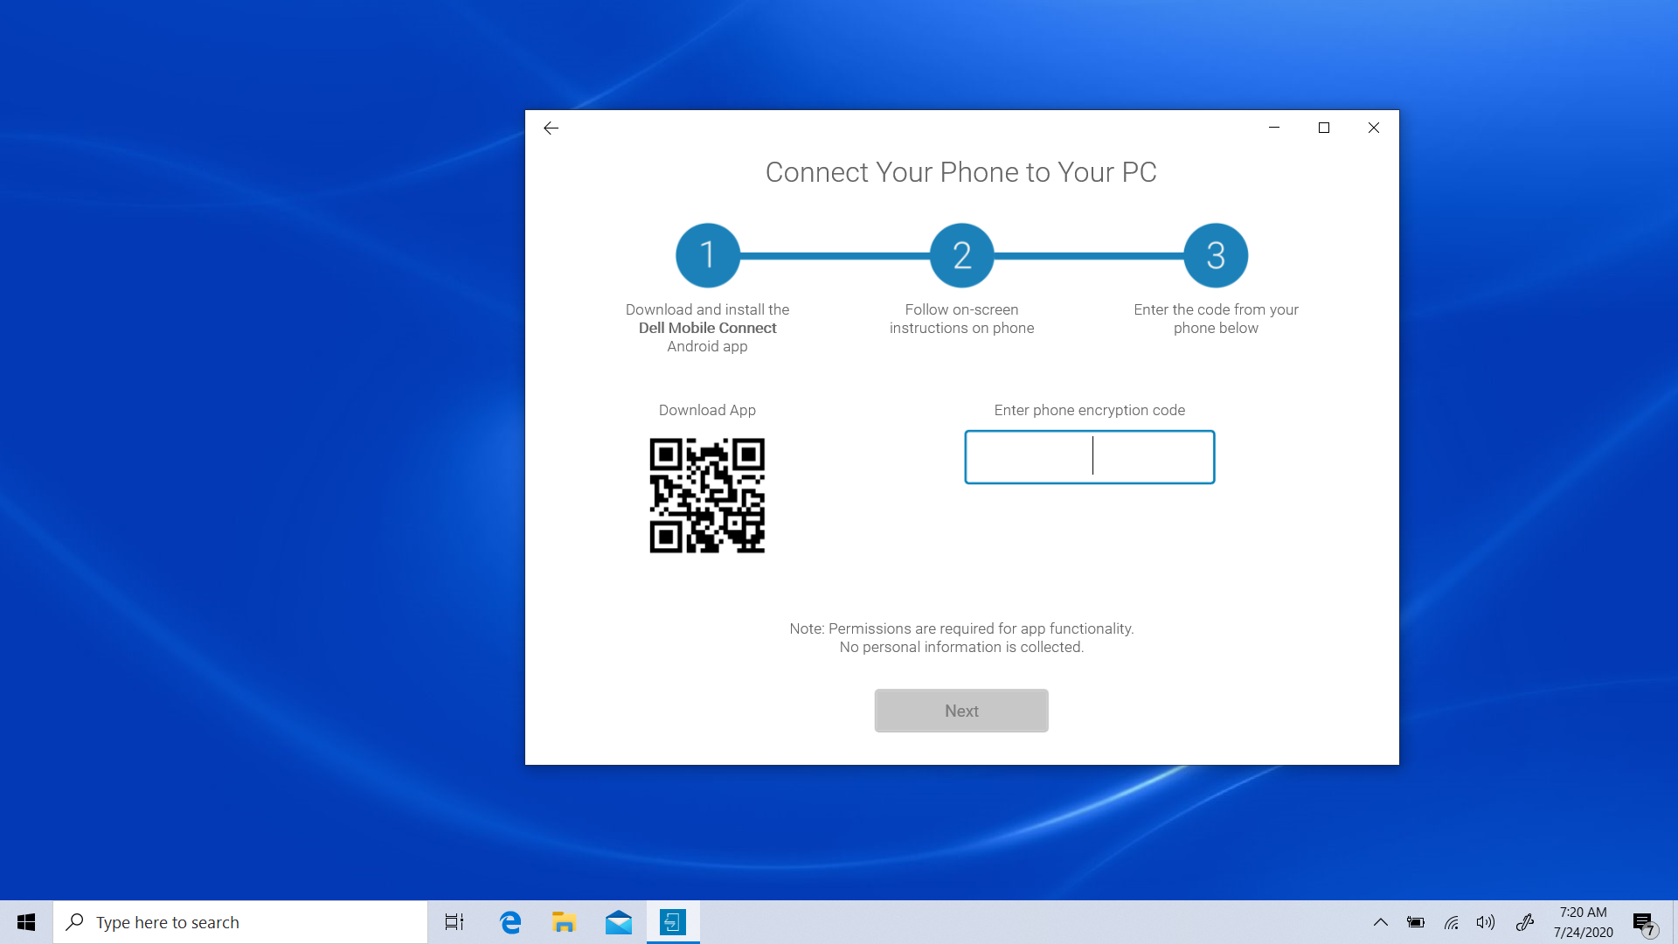Maximize the Dell Mobile Connect window

pos(1324,128)
